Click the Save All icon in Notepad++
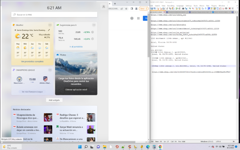This screenshot has width=240, height=150. tap(155, 9)
